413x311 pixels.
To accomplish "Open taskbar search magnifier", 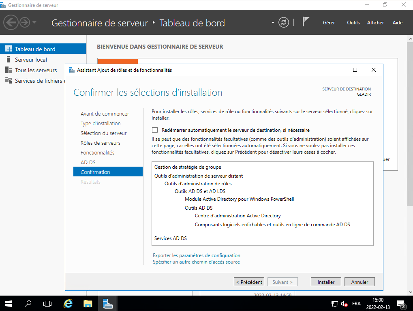I will point(28,304).
